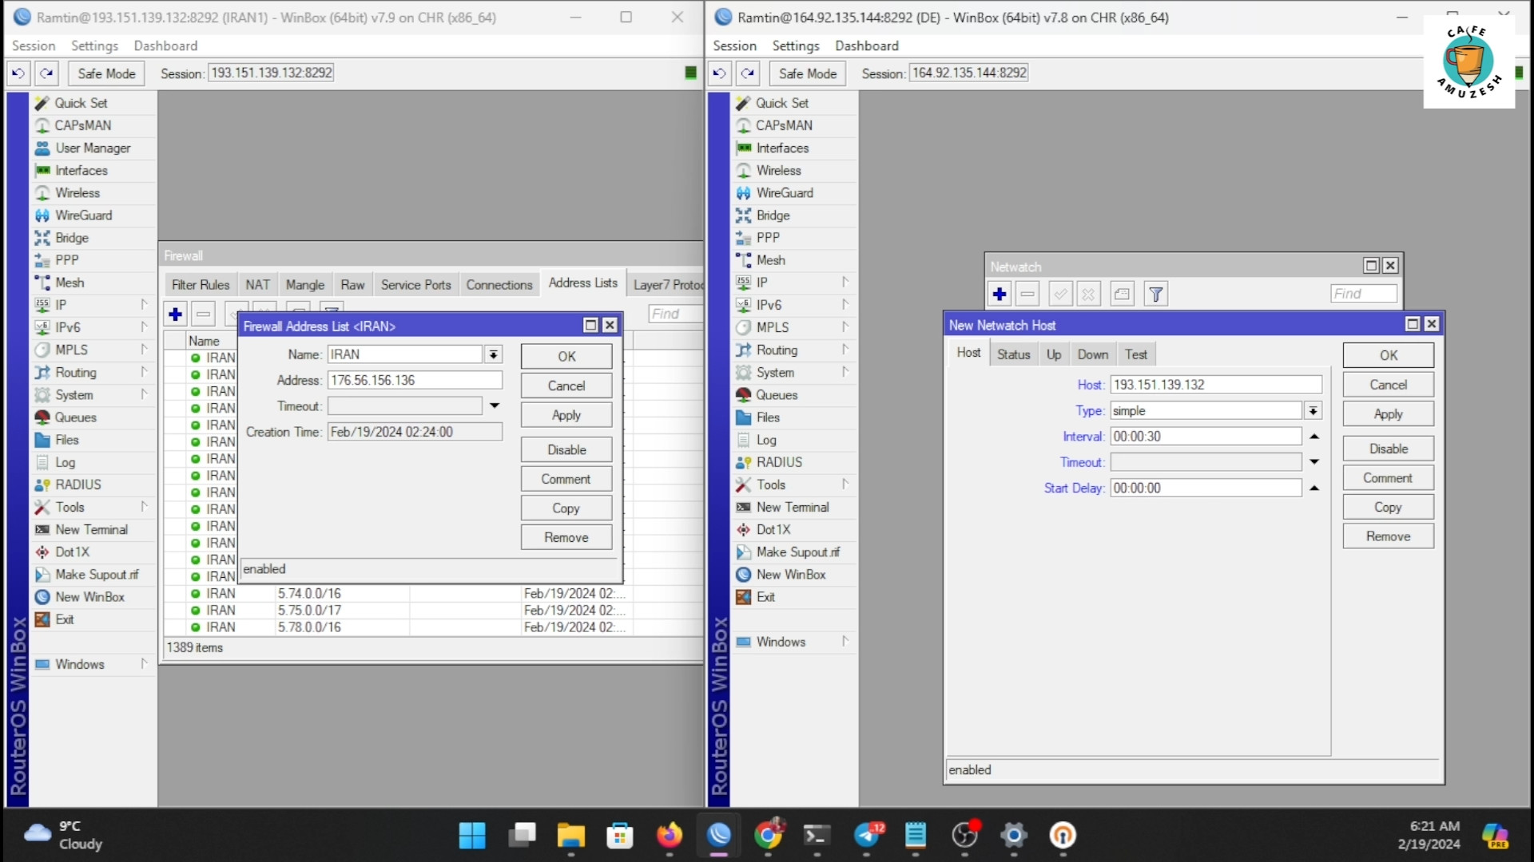Add a new Netwatch host with the plus icon
This screenshot has width=1534, height=862.
pyautogui.click(x=999, y=295)
